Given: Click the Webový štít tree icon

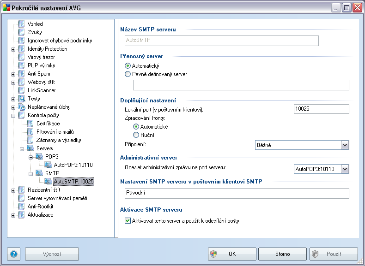Looking at the screenshot, I should (21, 82).
